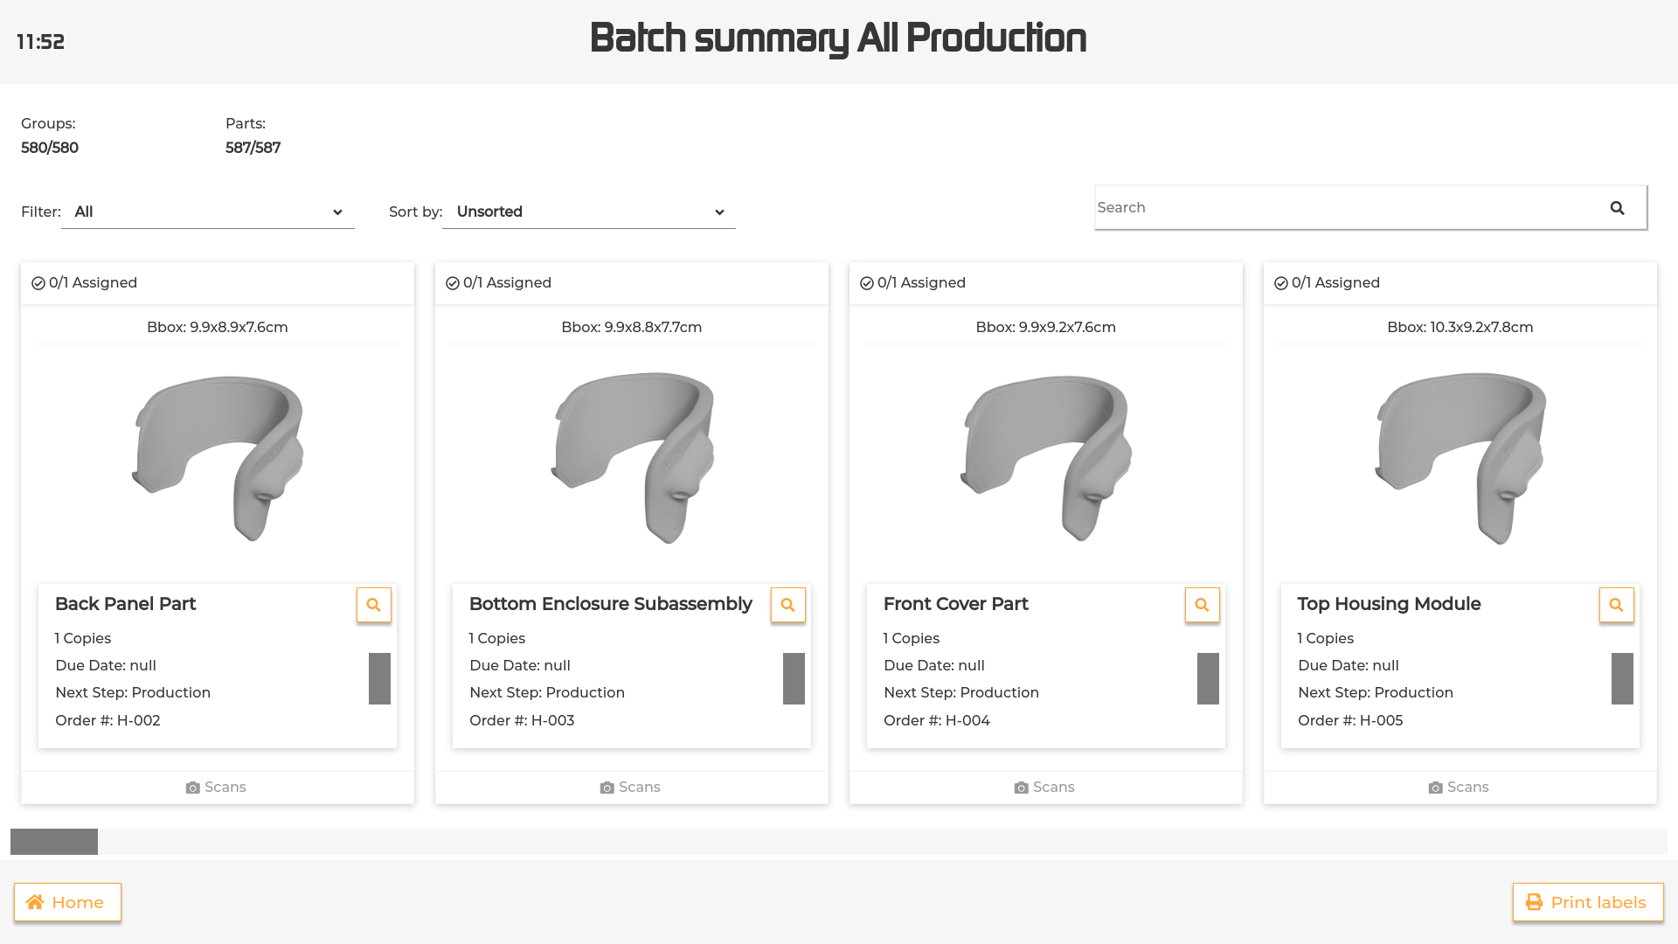Click Scans tab under Front Cover Part

(1045, 788)
